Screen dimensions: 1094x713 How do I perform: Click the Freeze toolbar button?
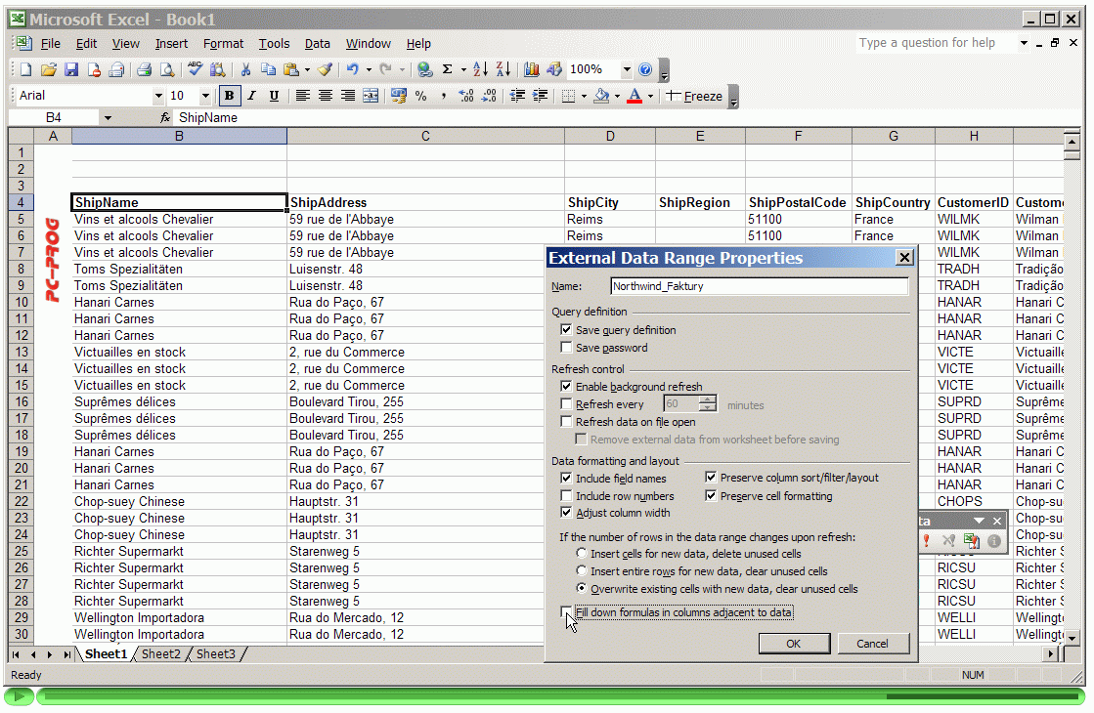694,96
